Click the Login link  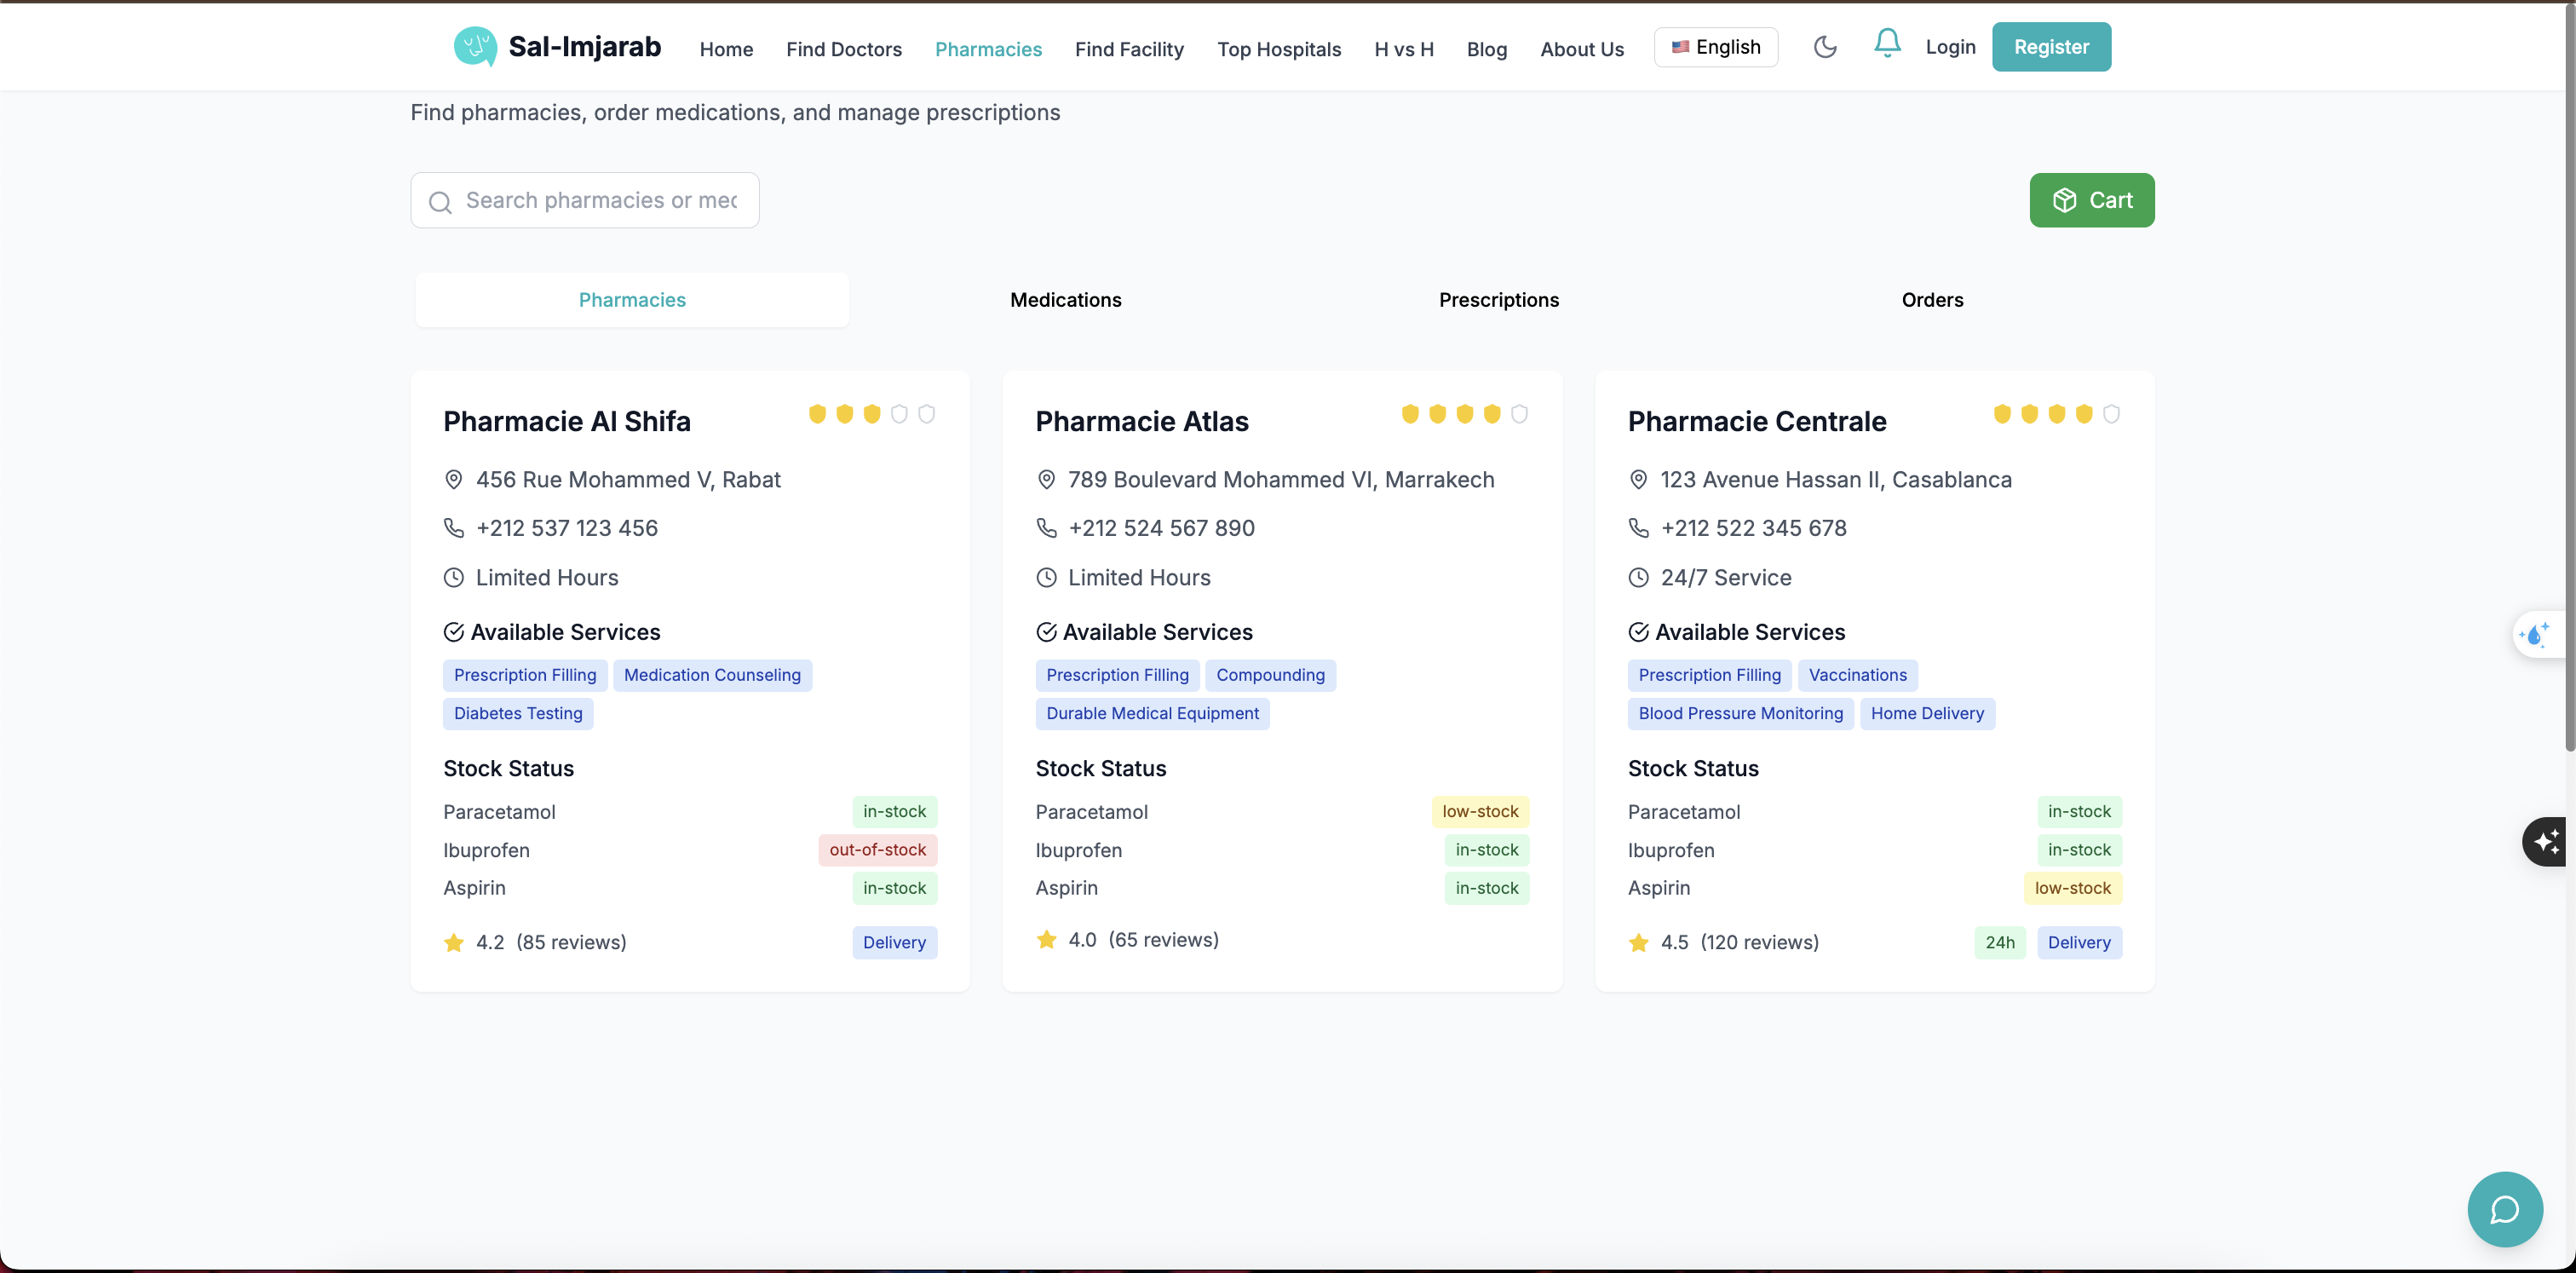[1950, 47]
